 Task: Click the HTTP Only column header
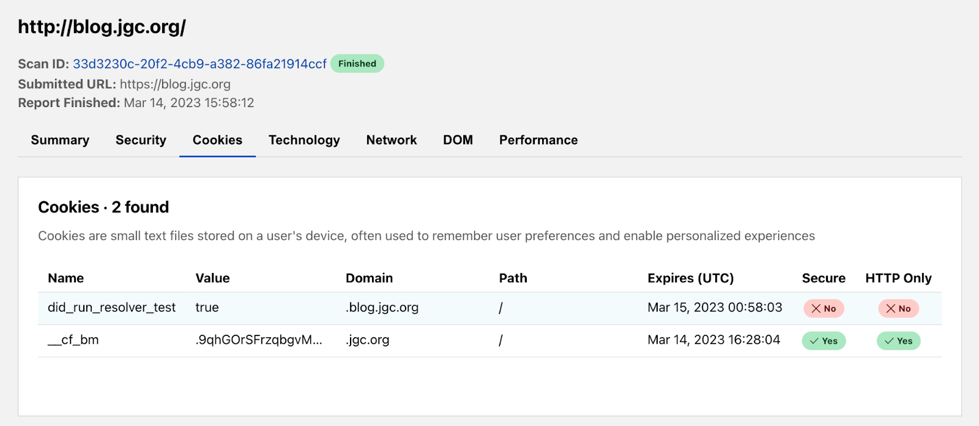click(x=898, y=278)
